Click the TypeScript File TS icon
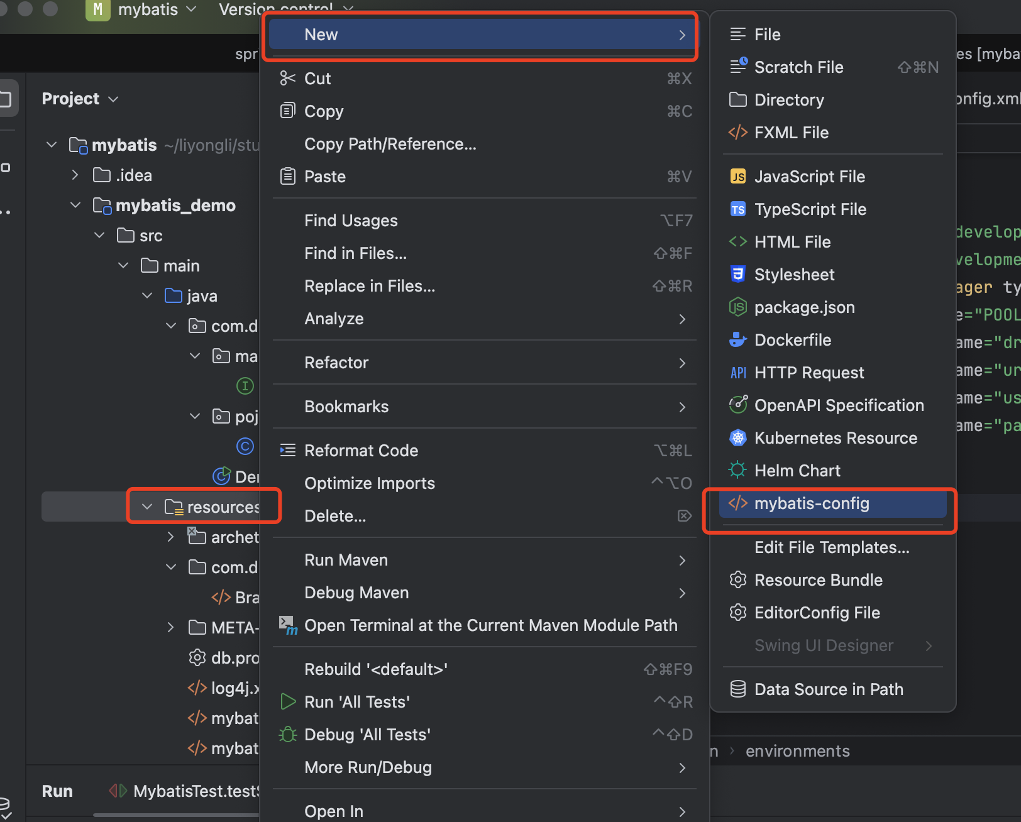Viewport: 1021px width, 822px height. (x=738, y=209)
